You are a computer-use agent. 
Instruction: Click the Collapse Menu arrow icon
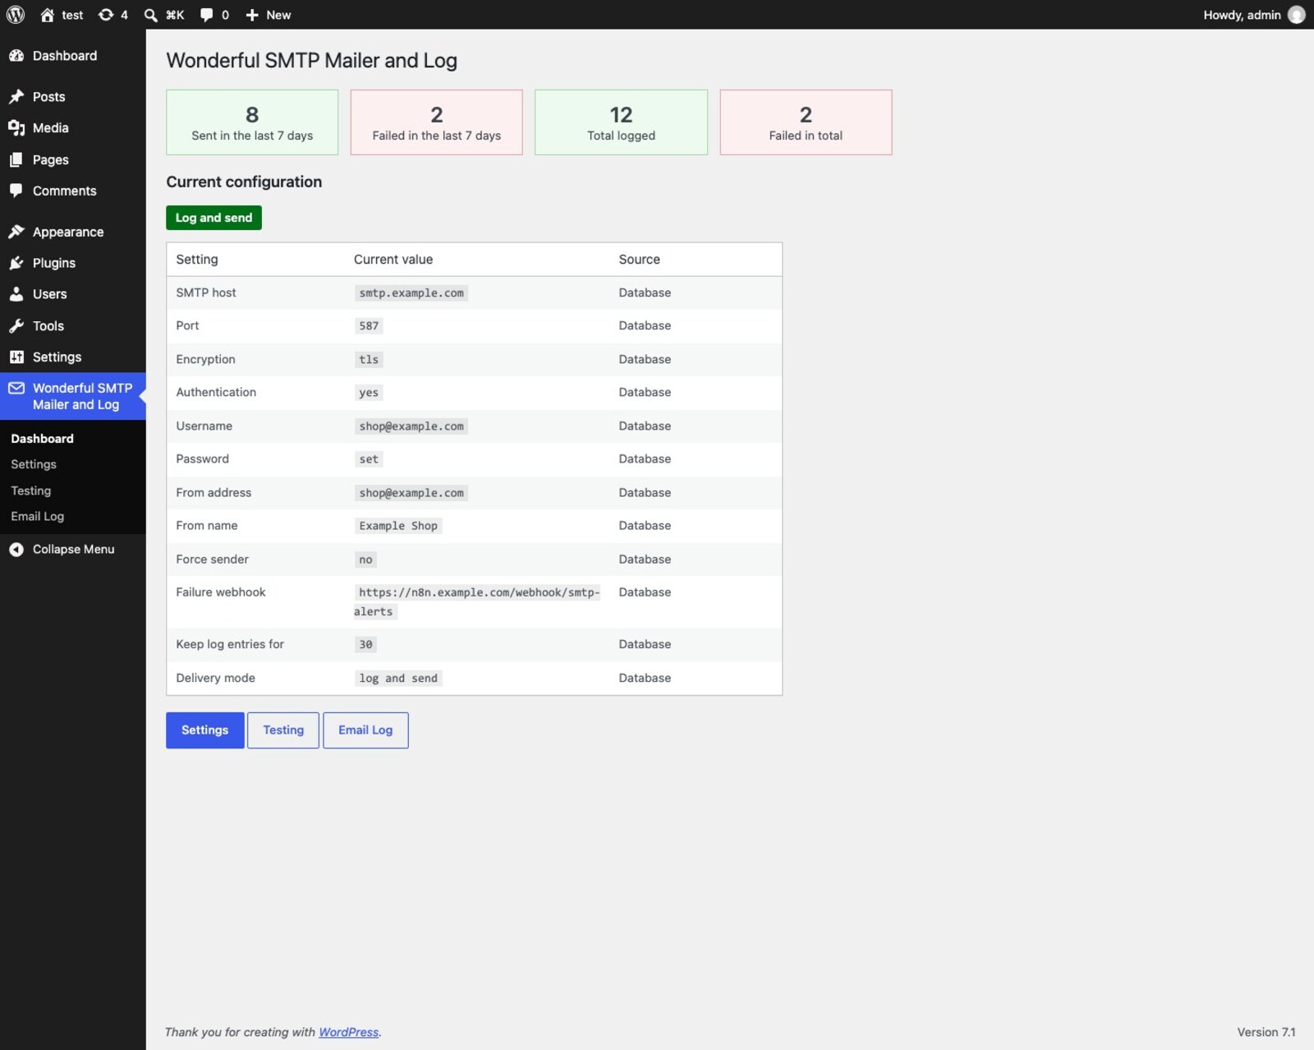coord(16,550)
